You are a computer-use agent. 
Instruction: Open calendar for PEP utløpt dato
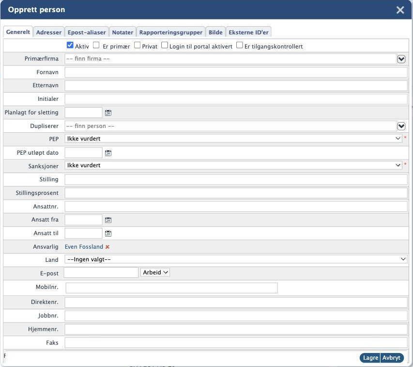coord(108,153)
